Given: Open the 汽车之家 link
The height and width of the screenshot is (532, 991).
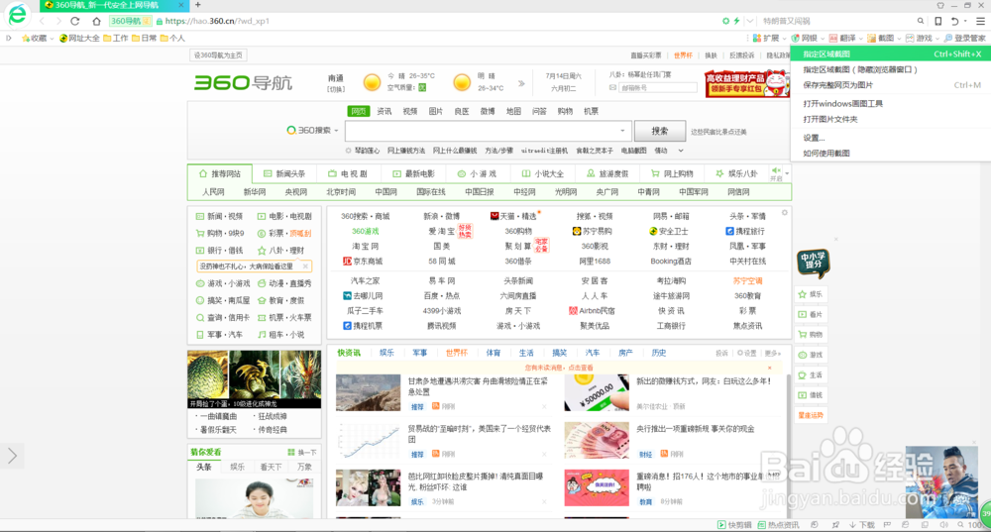Looking at the screenshot, I should [x=365, y=280].
